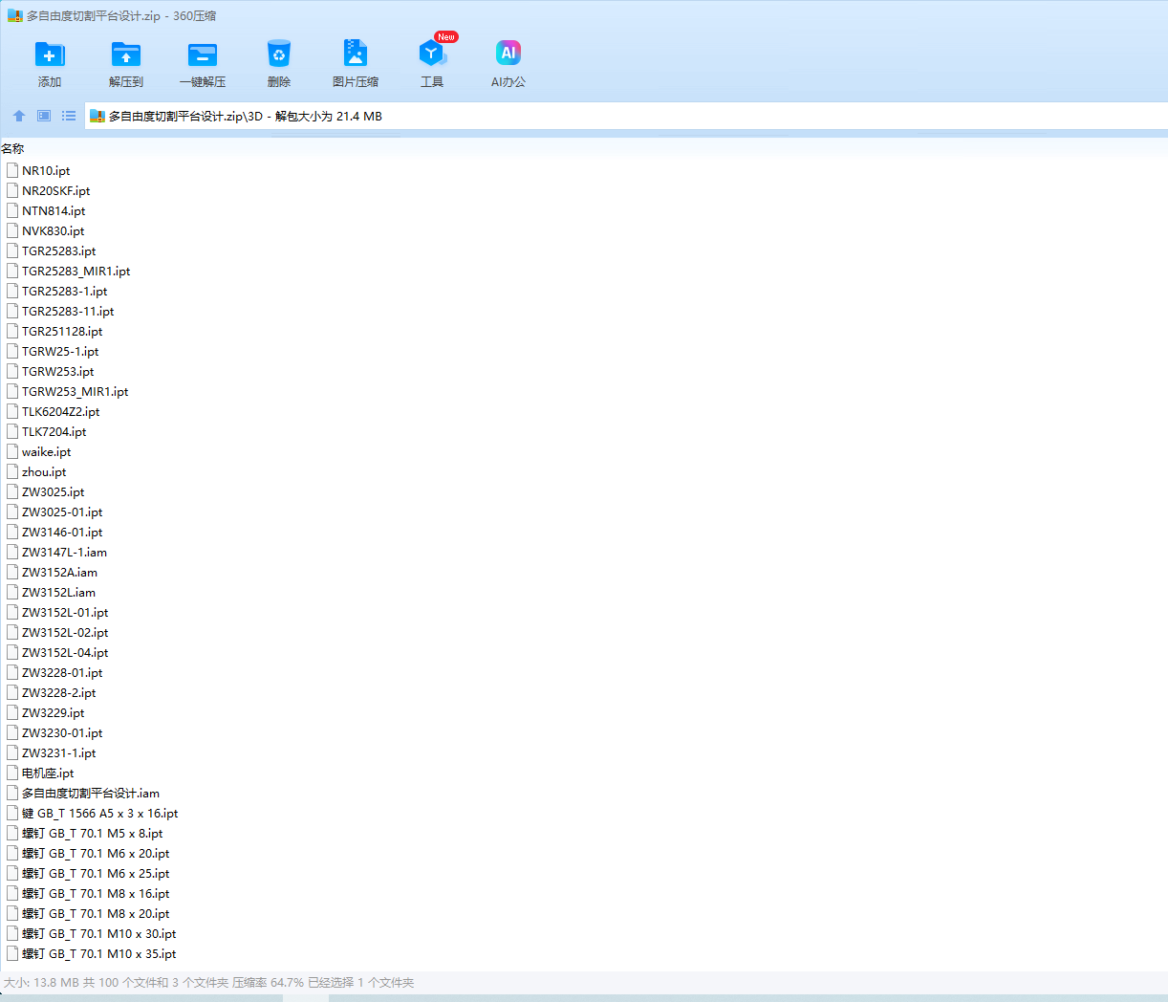Select ZW3152L-04.ipt file name

pos(65,652)
